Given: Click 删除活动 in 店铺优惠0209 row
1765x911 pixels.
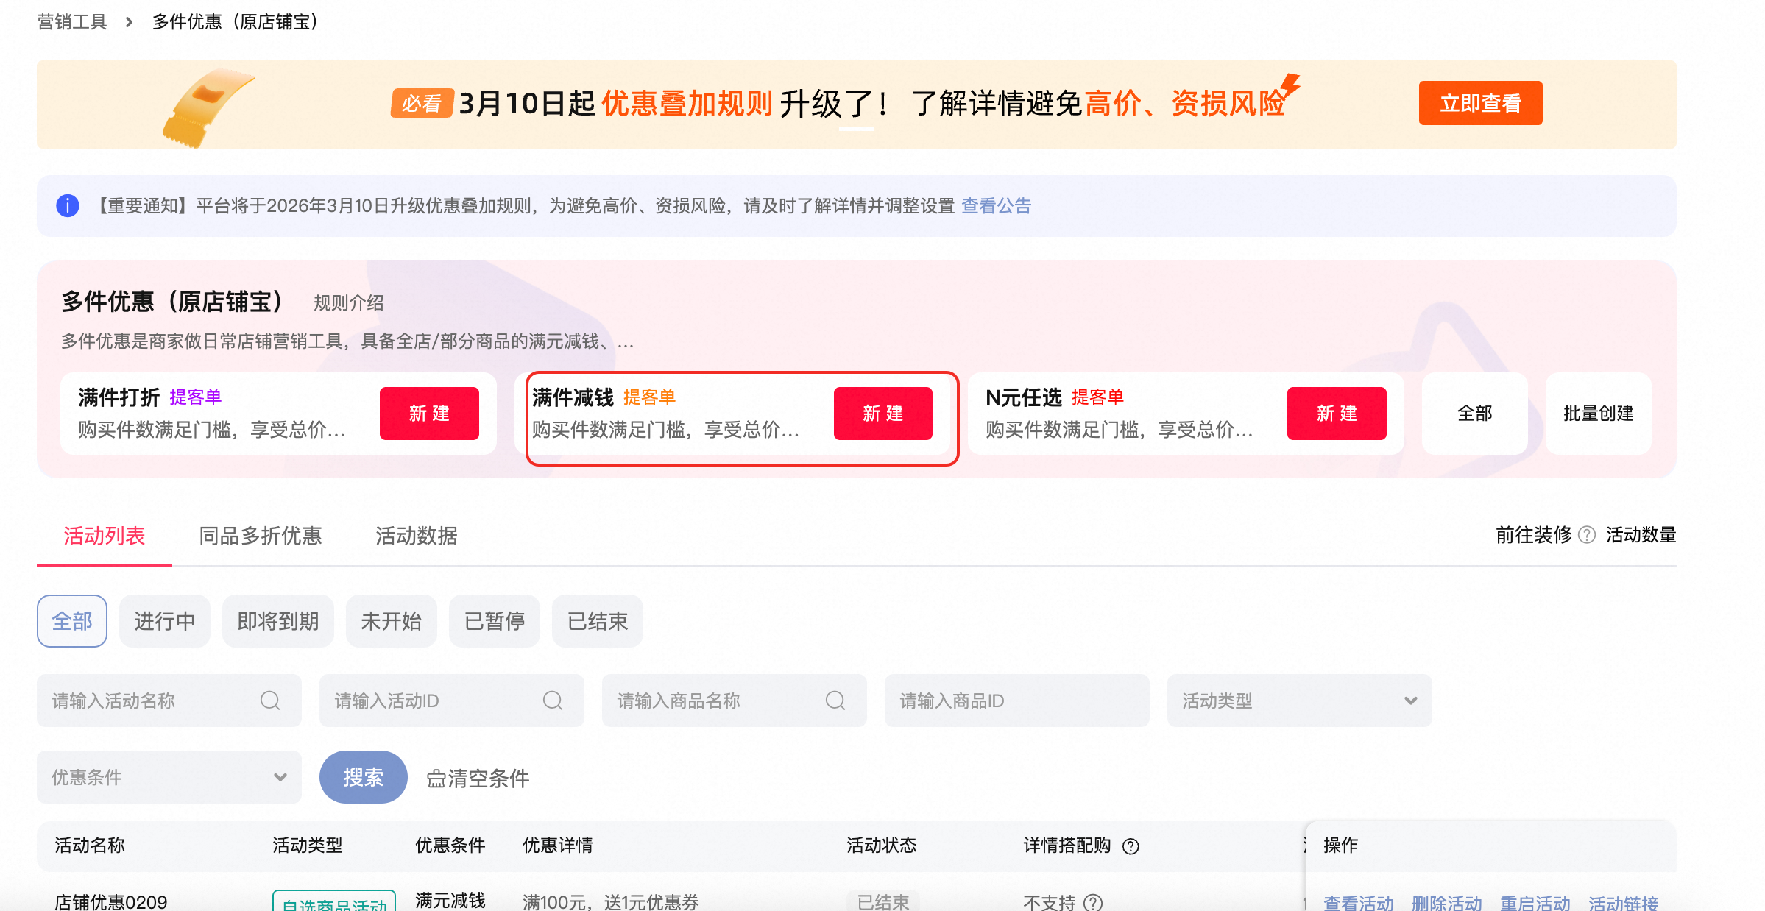Looking at the screenshot, I should [1447, 902].
